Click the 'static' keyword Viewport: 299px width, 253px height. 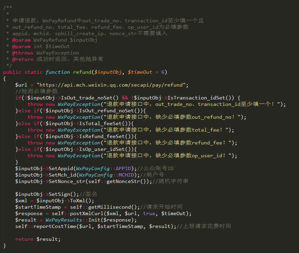pos(33,72)
